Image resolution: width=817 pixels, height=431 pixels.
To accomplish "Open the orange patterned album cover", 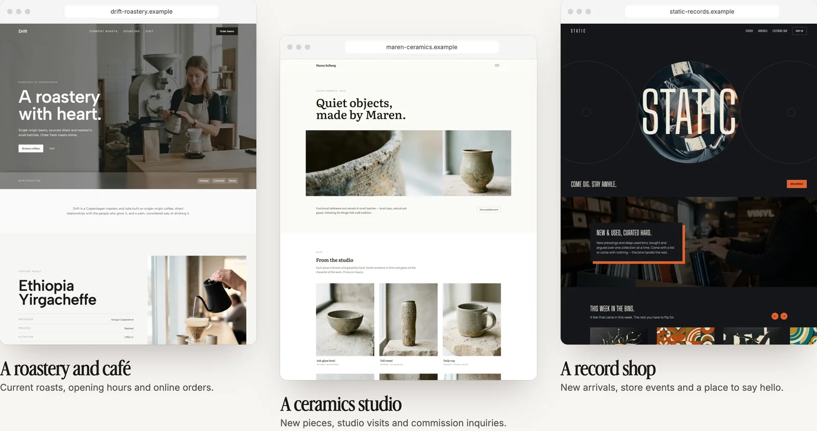I will point(686,336).
